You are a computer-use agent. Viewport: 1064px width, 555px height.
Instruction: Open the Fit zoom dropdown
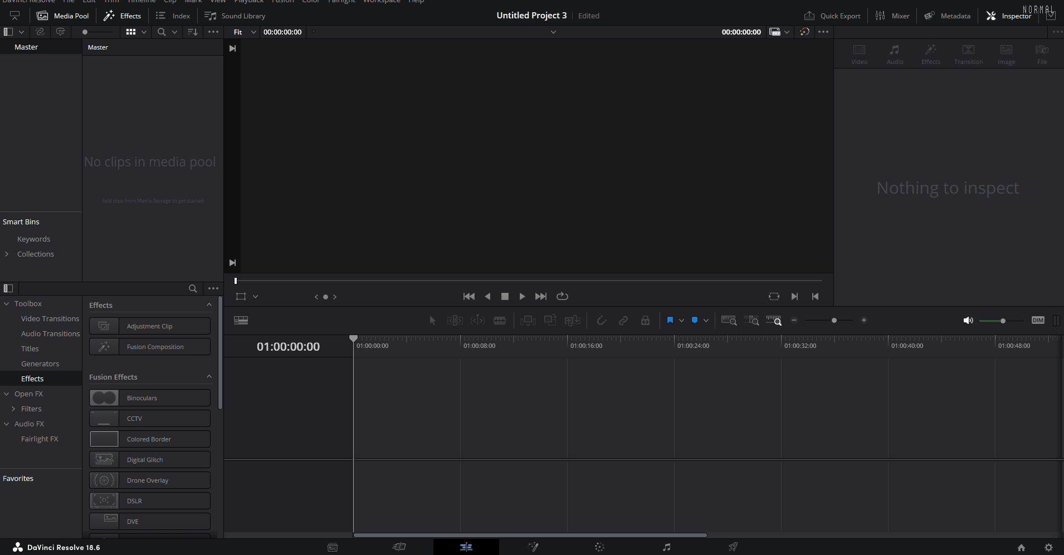click(245, 32)
